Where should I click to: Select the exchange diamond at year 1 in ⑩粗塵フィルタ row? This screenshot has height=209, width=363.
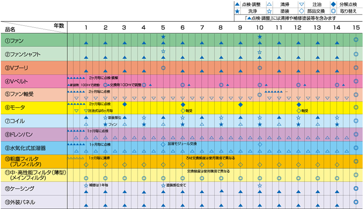86,165
